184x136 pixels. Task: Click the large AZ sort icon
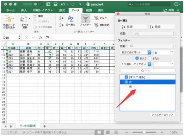(x=70, y=19)
